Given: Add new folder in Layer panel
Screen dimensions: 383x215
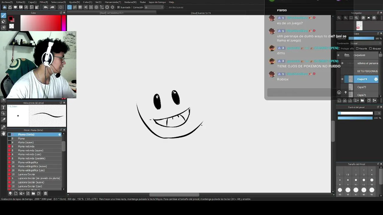Looking at the screenshot, I should point(362,101).
